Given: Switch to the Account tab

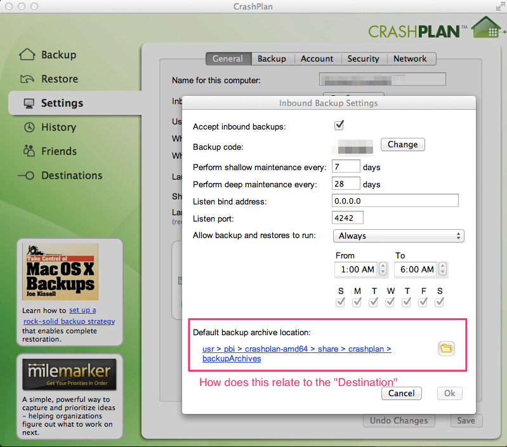Looking at the screenshot, I should click(x=317, y=58).
